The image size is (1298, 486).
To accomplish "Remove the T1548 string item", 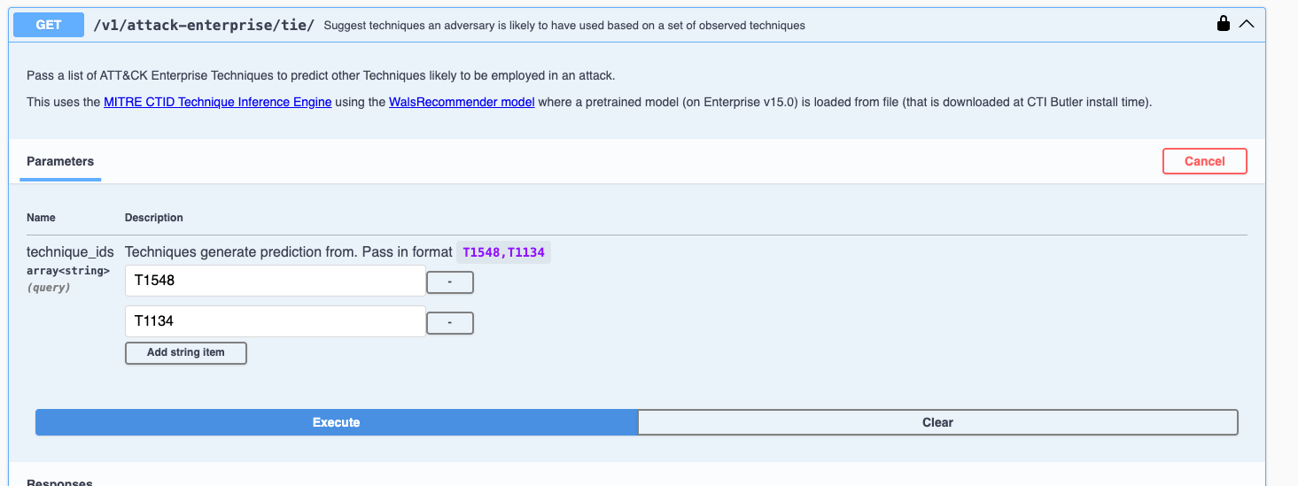I will point(450,282).
